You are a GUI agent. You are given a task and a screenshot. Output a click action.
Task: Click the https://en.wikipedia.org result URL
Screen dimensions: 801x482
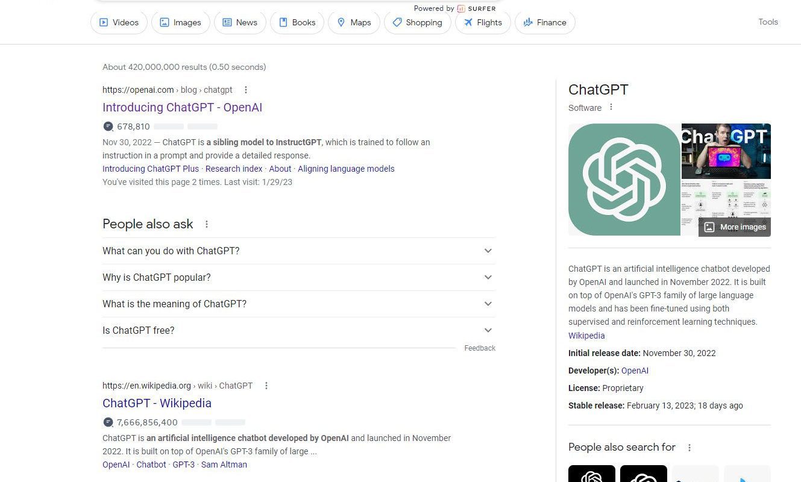pos(146,386)
